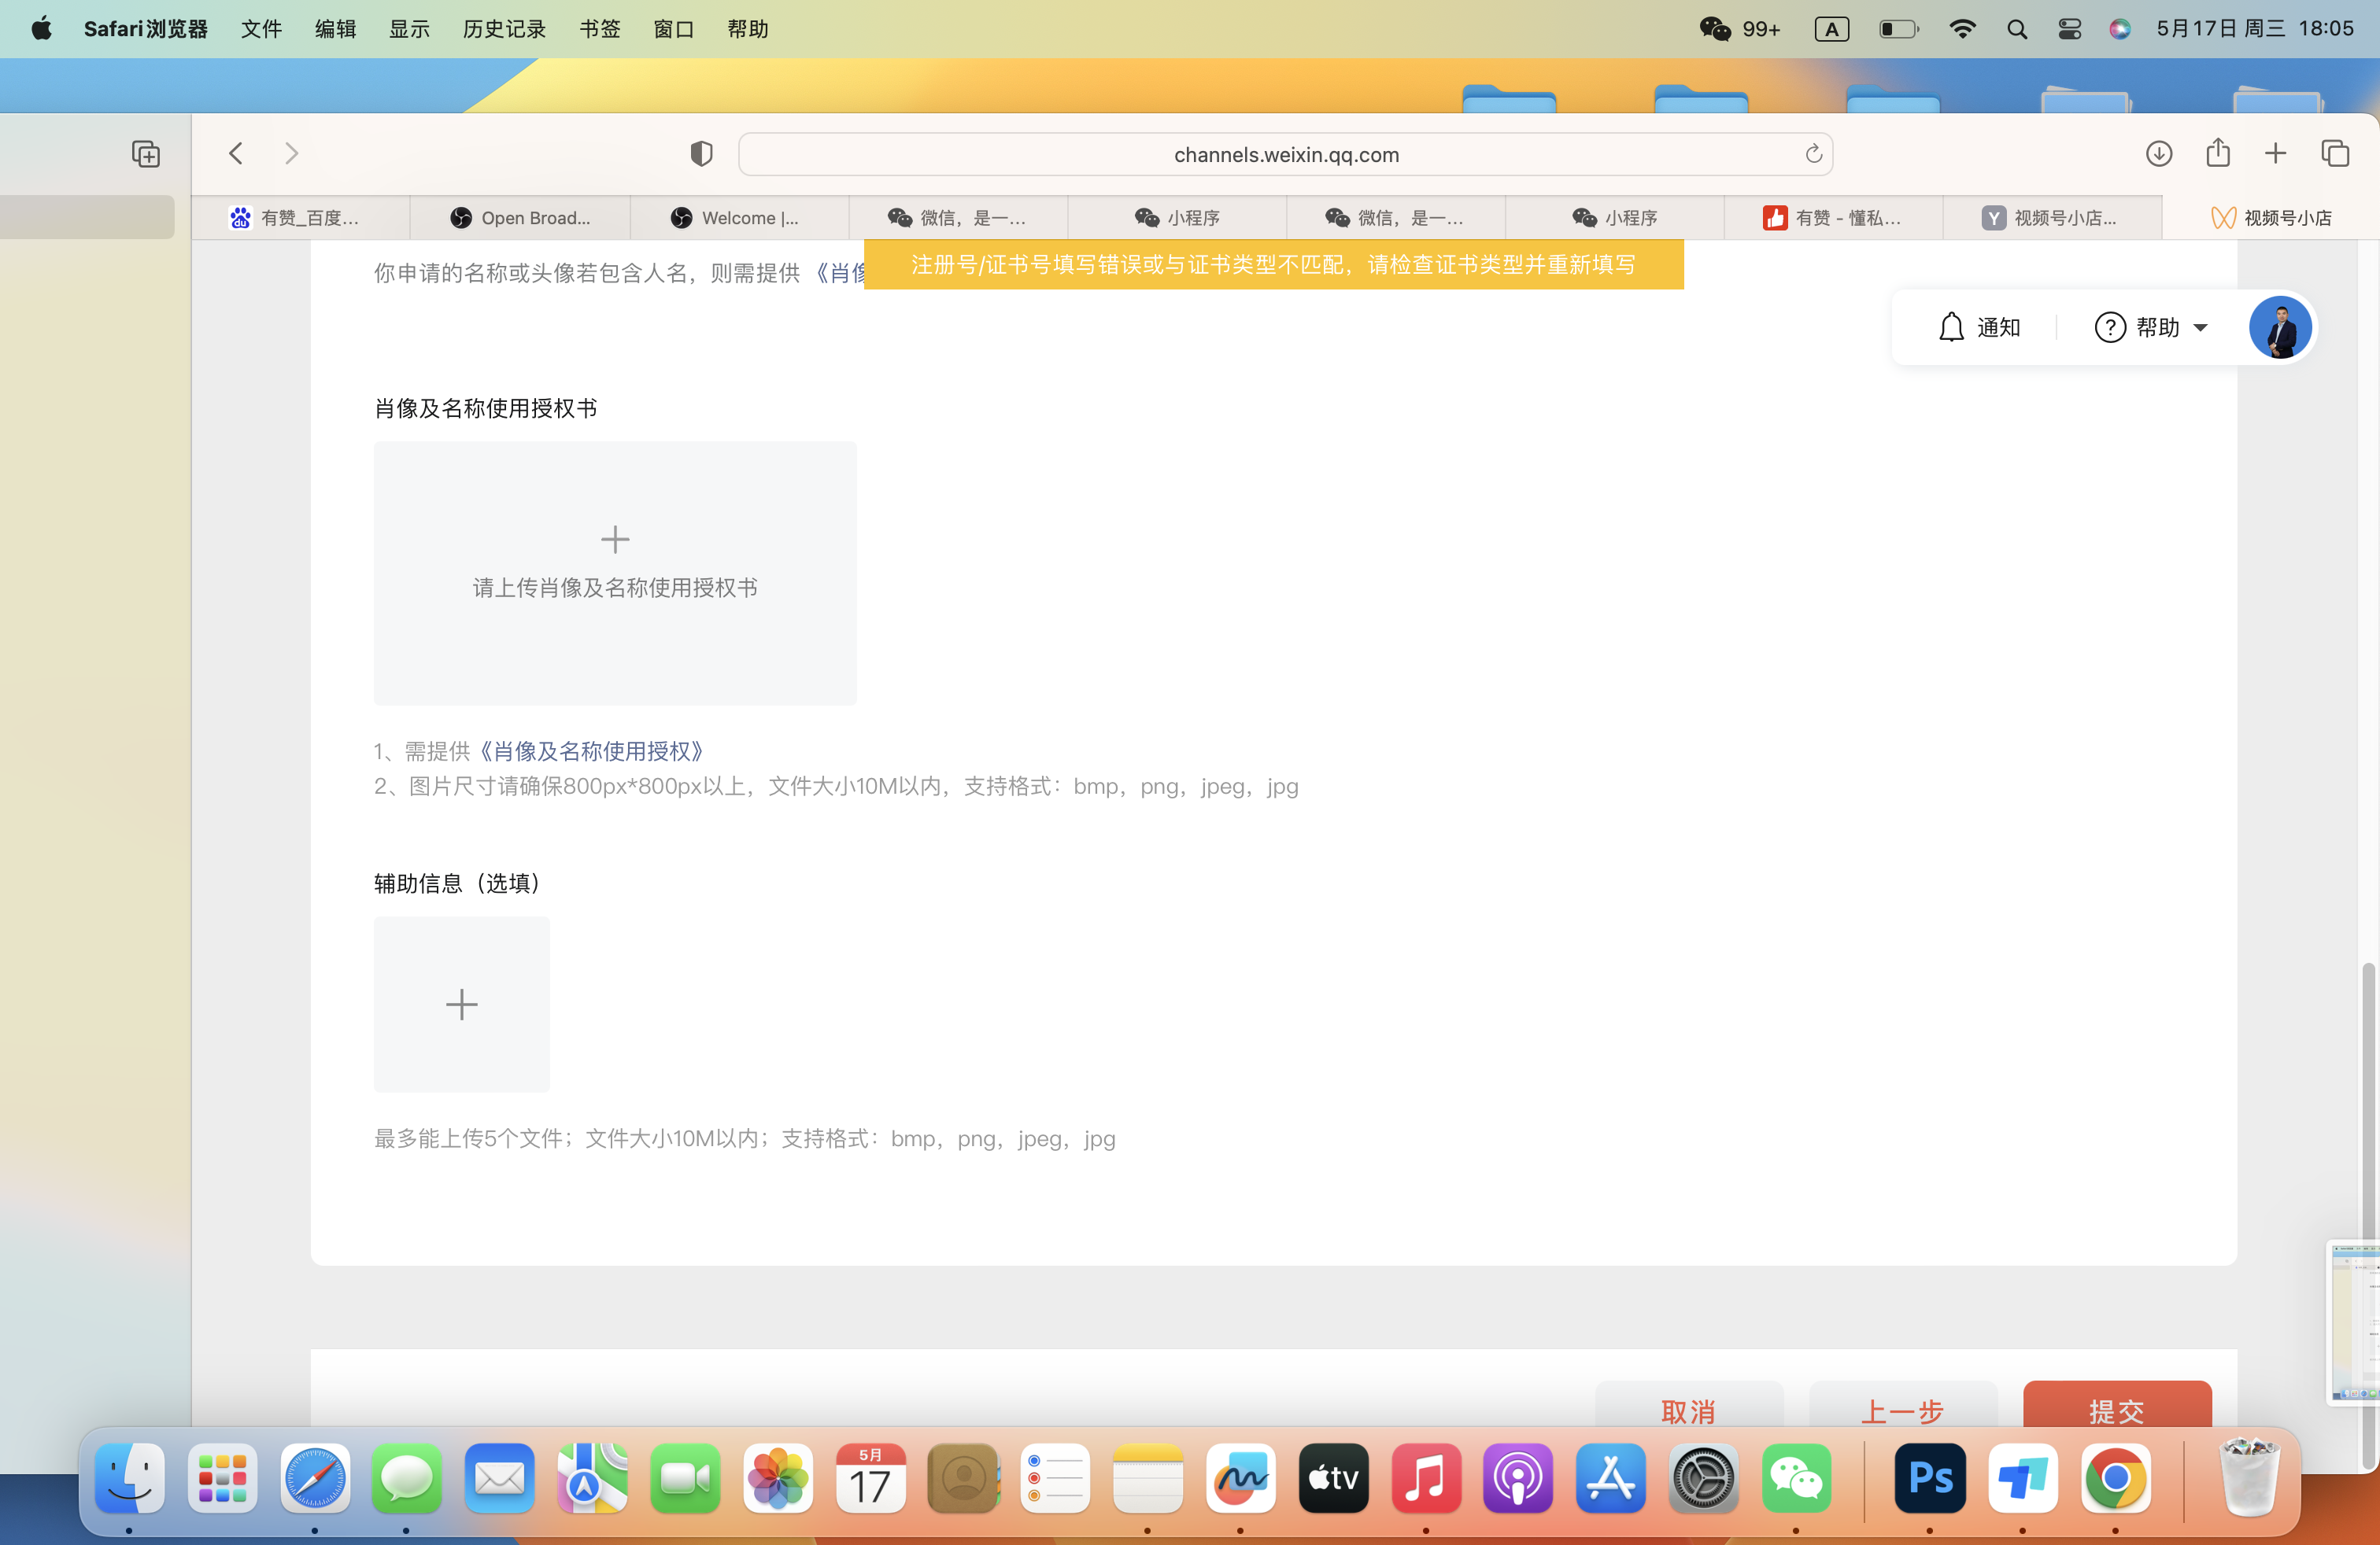Viewport: 2380px width, 1545px height.
Task: Open macOS Control Center toggles
Action: [x=2069, y=29]
